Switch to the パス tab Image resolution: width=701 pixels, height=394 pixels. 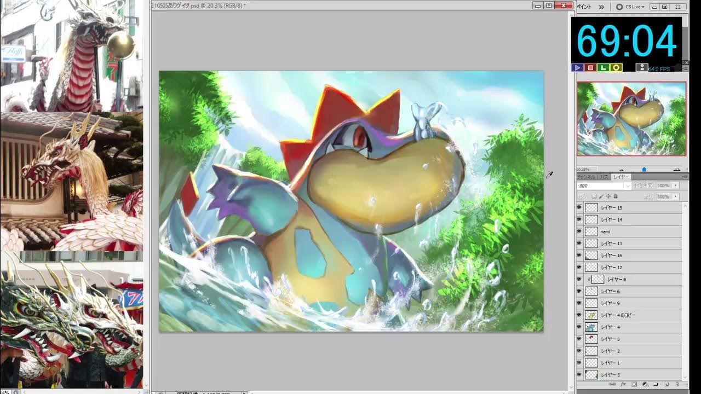click(x=604, y=177)
